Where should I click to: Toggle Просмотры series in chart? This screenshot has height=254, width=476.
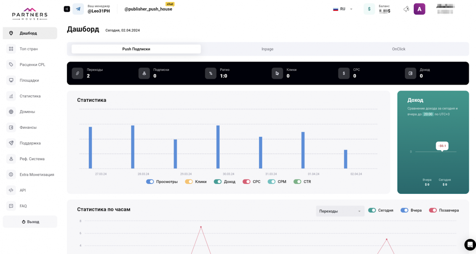point(150,182)
